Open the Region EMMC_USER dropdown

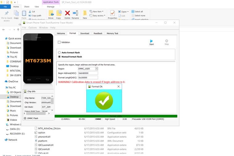click(96, 68)
